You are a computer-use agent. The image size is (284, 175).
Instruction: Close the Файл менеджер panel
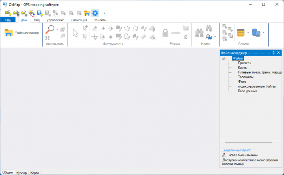pos(279,53)
